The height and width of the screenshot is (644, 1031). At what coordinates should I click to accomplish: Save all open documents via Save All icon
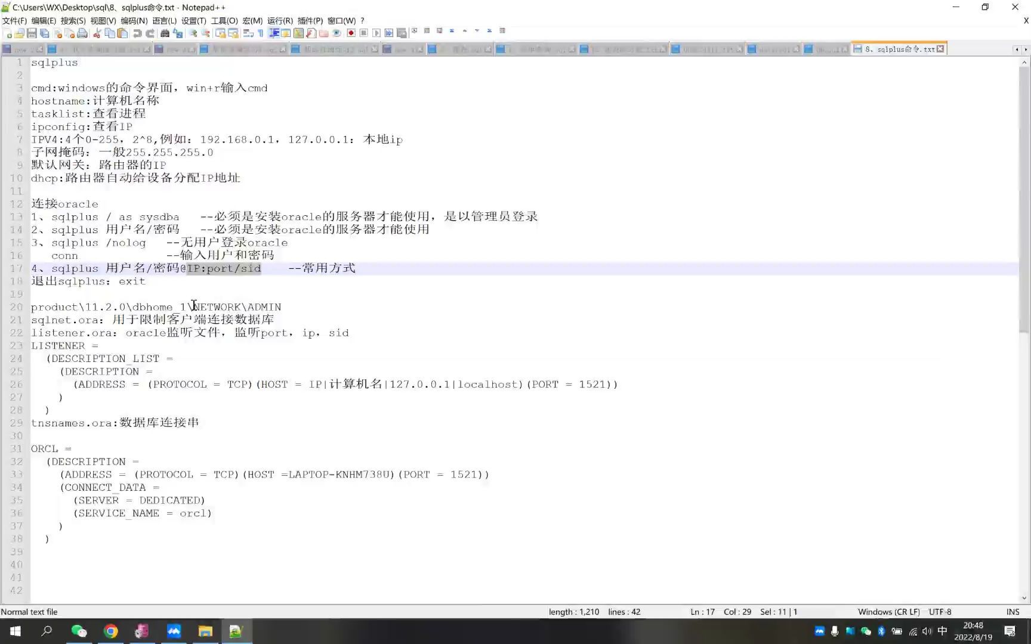pyautogui.click(x=44, y=33)
